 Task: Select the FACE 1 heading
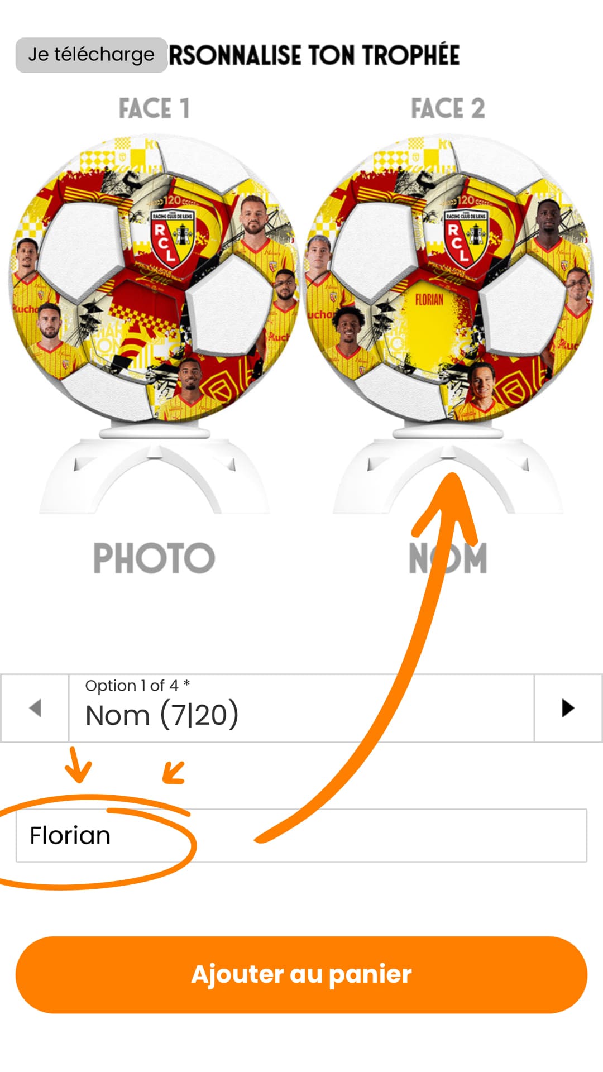tap(154, 108)
